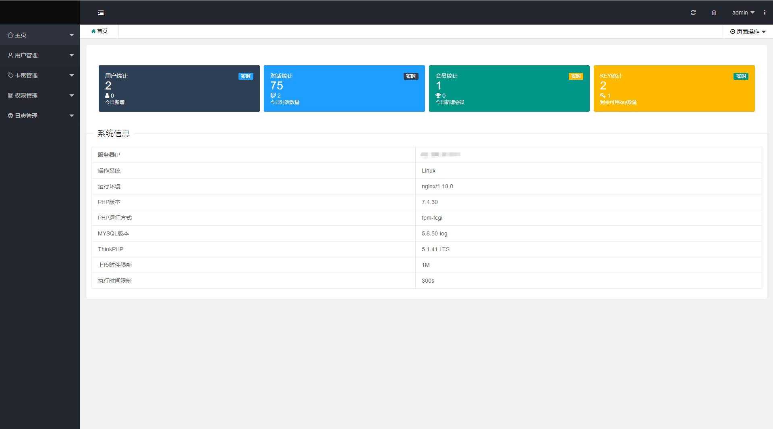The image size is (773, 429).
Task: Click the refresh icon in top bar
Action: click(x=693, y=13)
